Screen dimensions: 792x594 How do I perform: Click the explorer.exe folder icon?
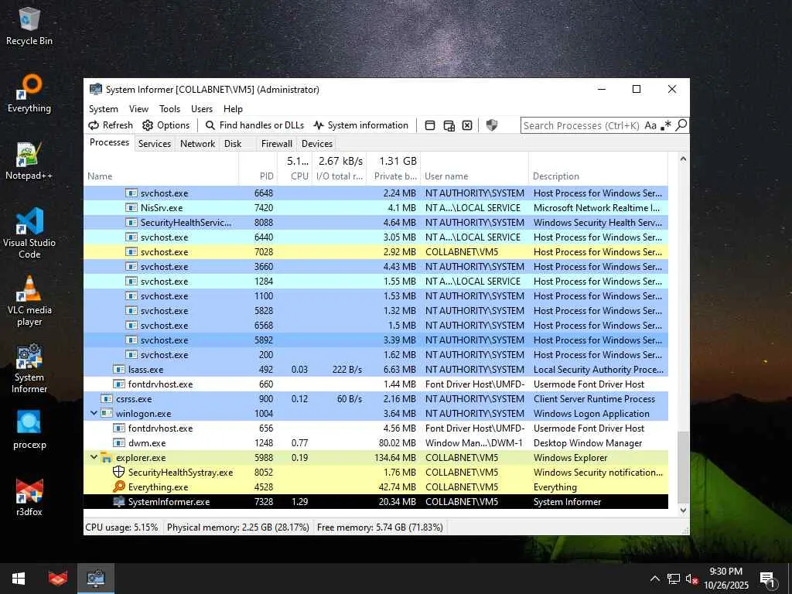click(x=106, y=458)
